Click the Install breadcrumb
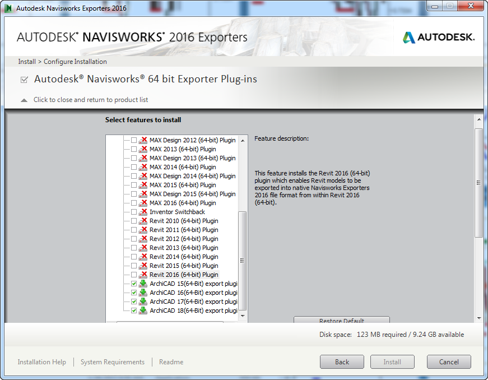The width and height of the screenshot is (488, 380). coord(27,62)
